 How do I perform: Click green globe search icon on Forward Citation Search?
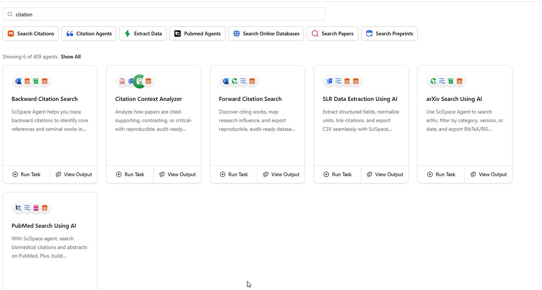pos(235,81)
